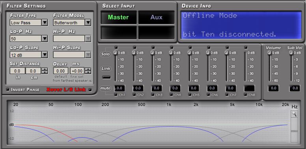Mute channel Ch3 checkbox

[153, 94]
